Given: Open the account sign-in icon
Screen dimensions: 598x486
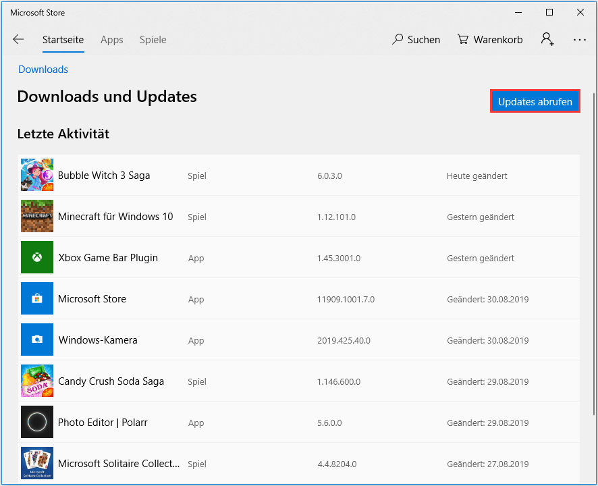Looking at the screenshot, I should [x=547, y=39].
